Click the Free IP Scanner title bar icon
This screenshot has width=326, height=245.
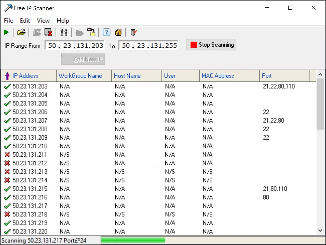point(8,8)
